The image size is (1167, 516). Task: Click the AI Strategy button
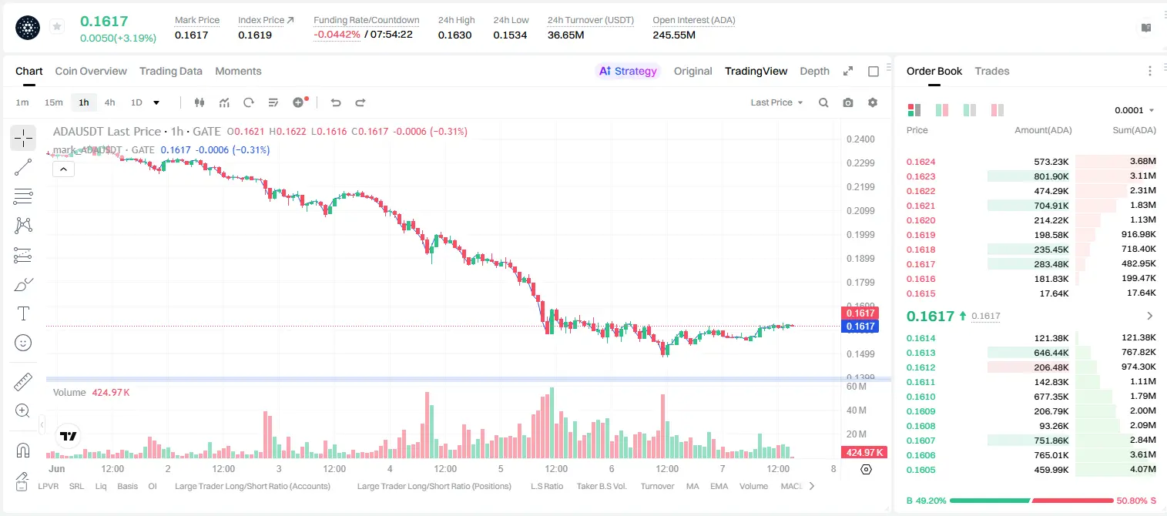click(628, 71)
